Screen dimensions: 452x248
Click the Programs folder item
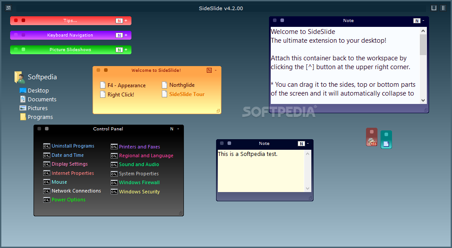point(40,117)
